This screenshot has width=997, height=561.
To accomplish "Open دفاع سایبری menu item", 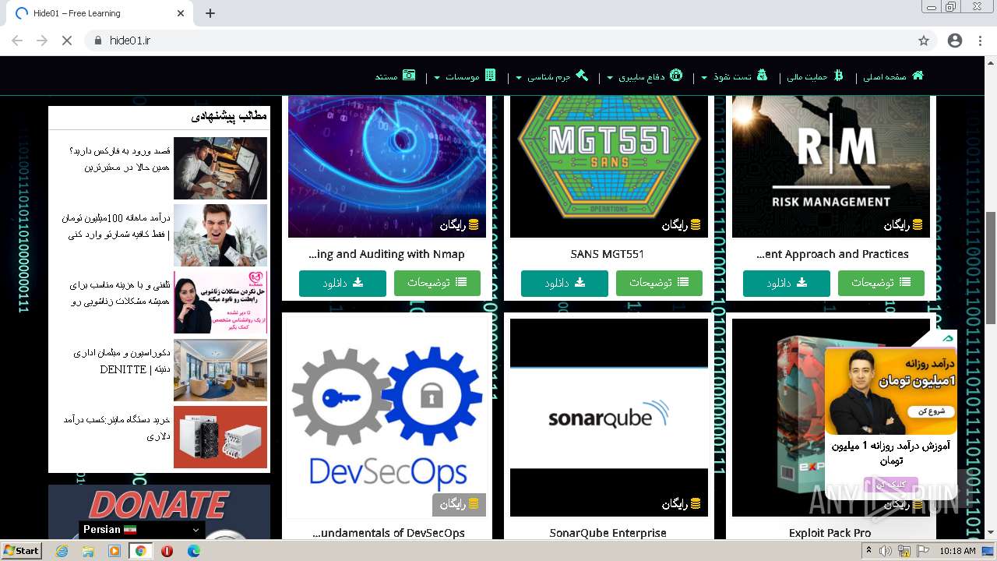I will 642,76.
